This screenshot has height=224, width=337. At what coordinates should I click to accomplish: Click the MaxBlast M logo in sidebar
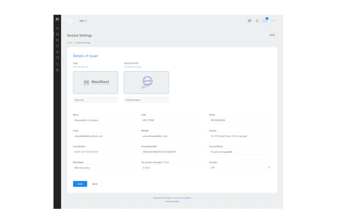pos(57,19)
